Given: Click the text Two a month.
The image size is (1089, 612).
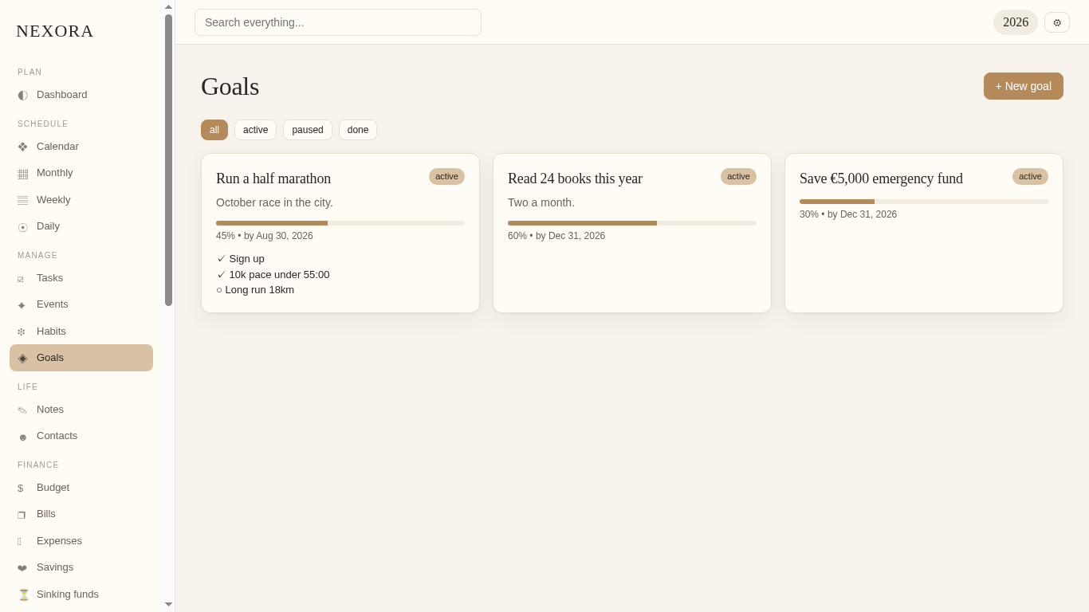Looking at the screenshot, I should pyautogui.click(x=541, y=202).
